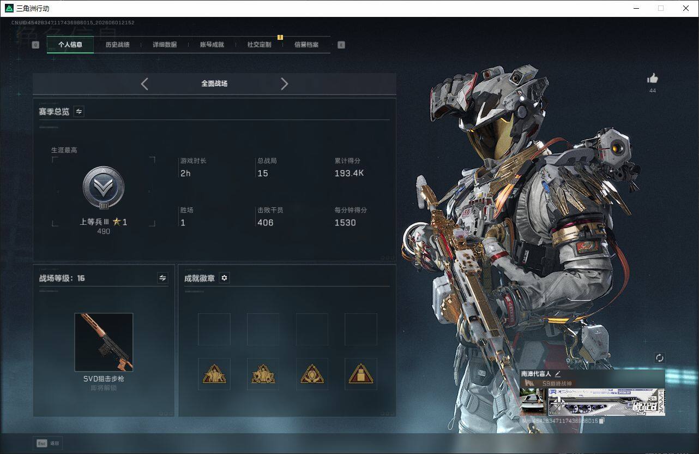Image resolution: width=699 pixels, height=454 pixels.
Task: Click the fourth empty achievement badge slot
Action: pos(361,329)
